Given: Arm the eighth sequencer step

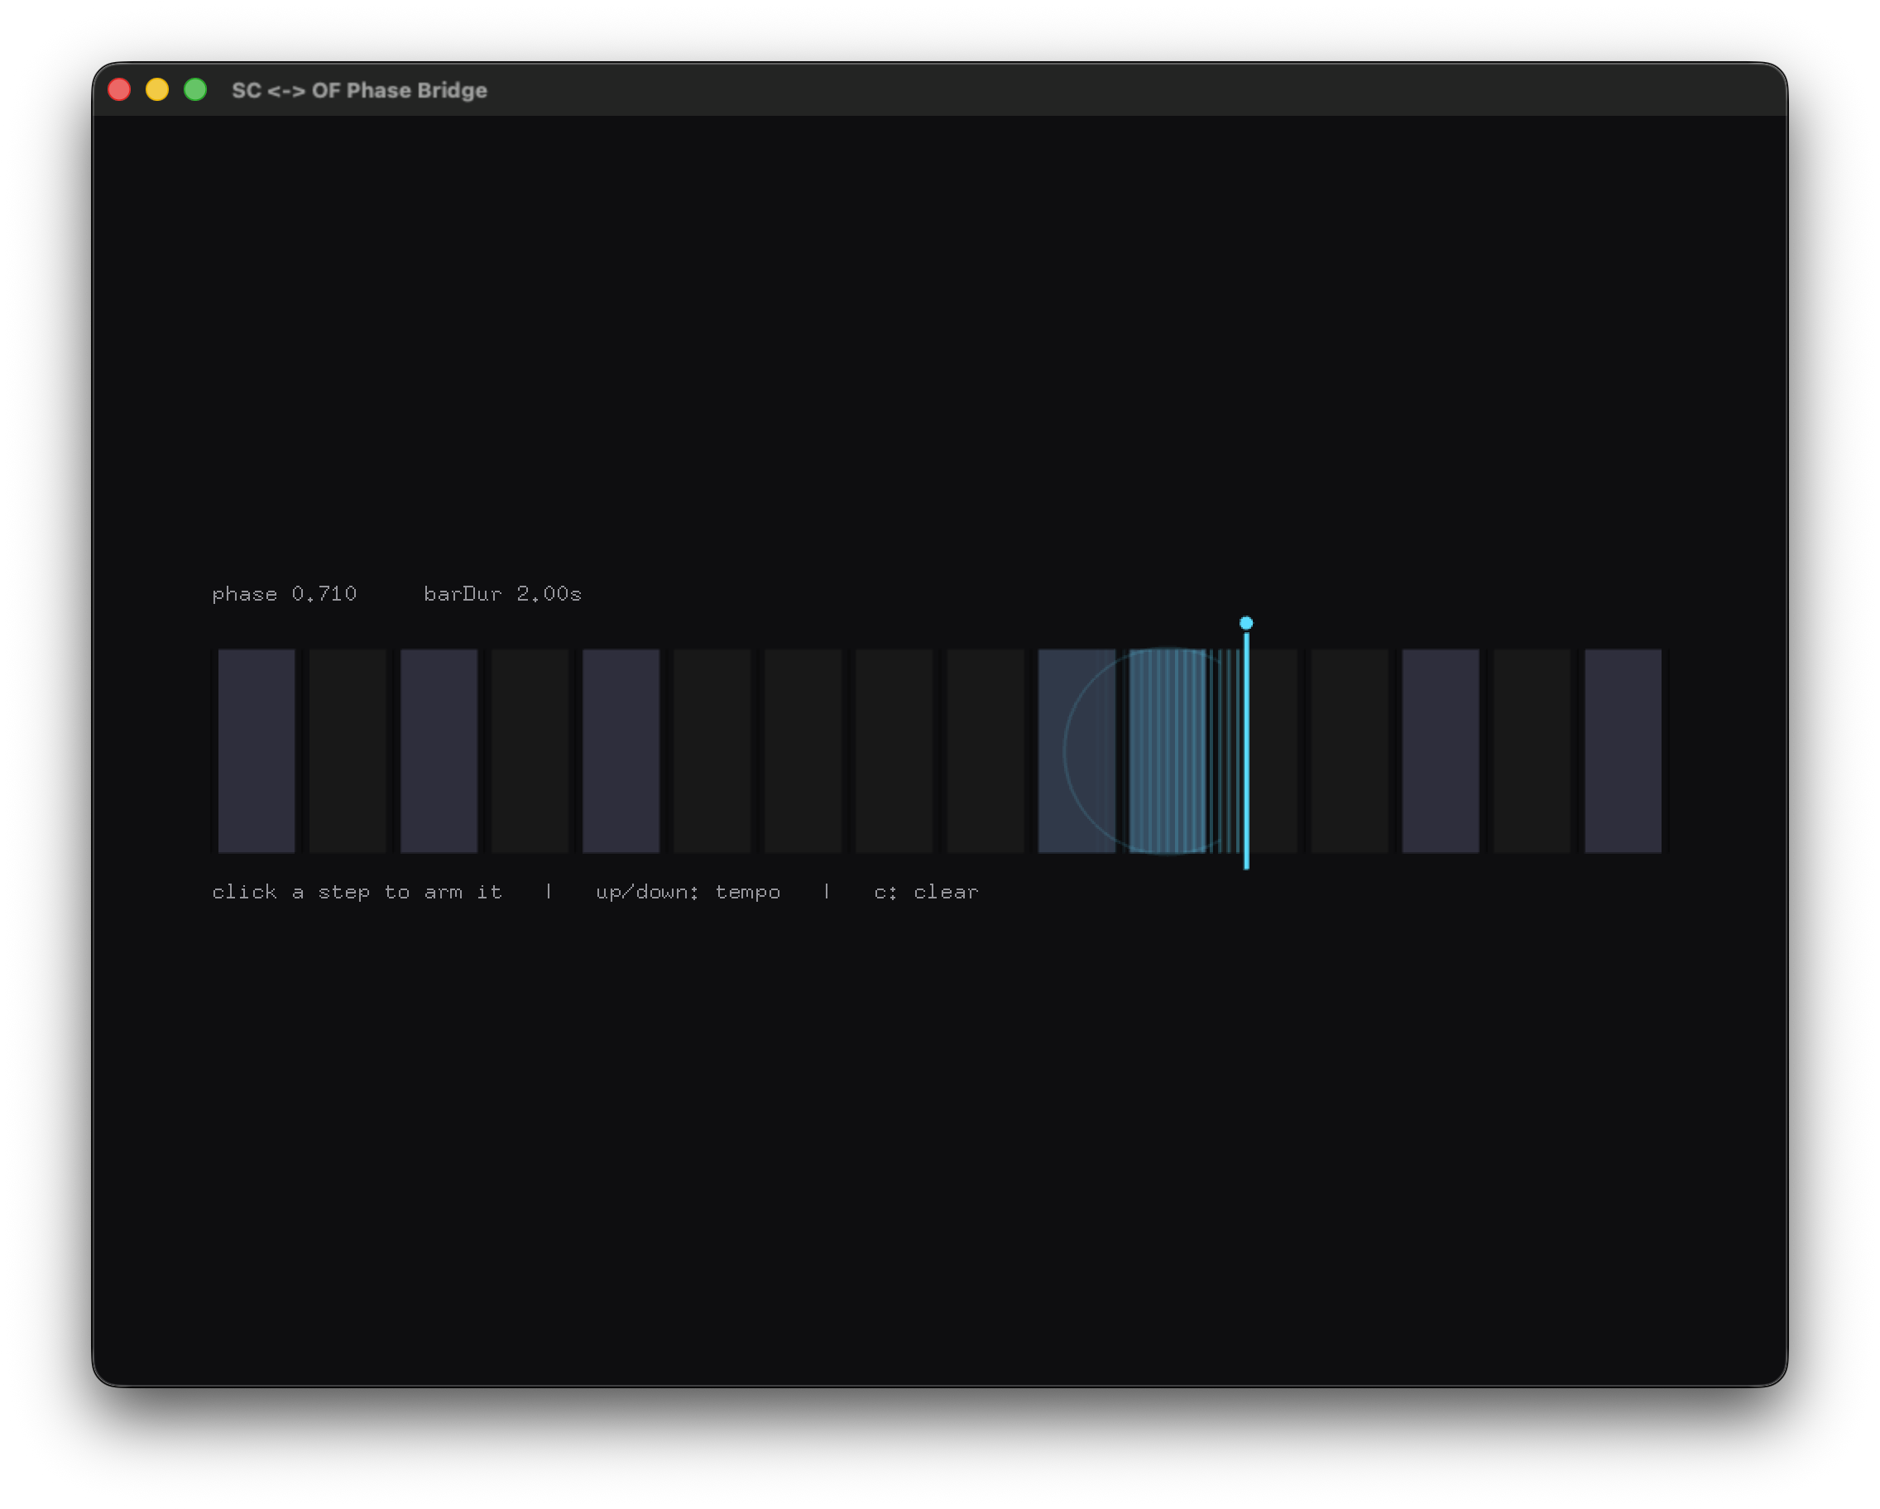Looking at the screenshot, I should [894, 750].
